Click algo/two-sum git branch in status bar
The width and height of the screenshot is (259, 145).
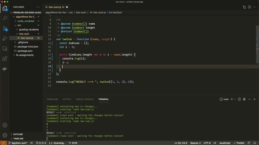18,143
